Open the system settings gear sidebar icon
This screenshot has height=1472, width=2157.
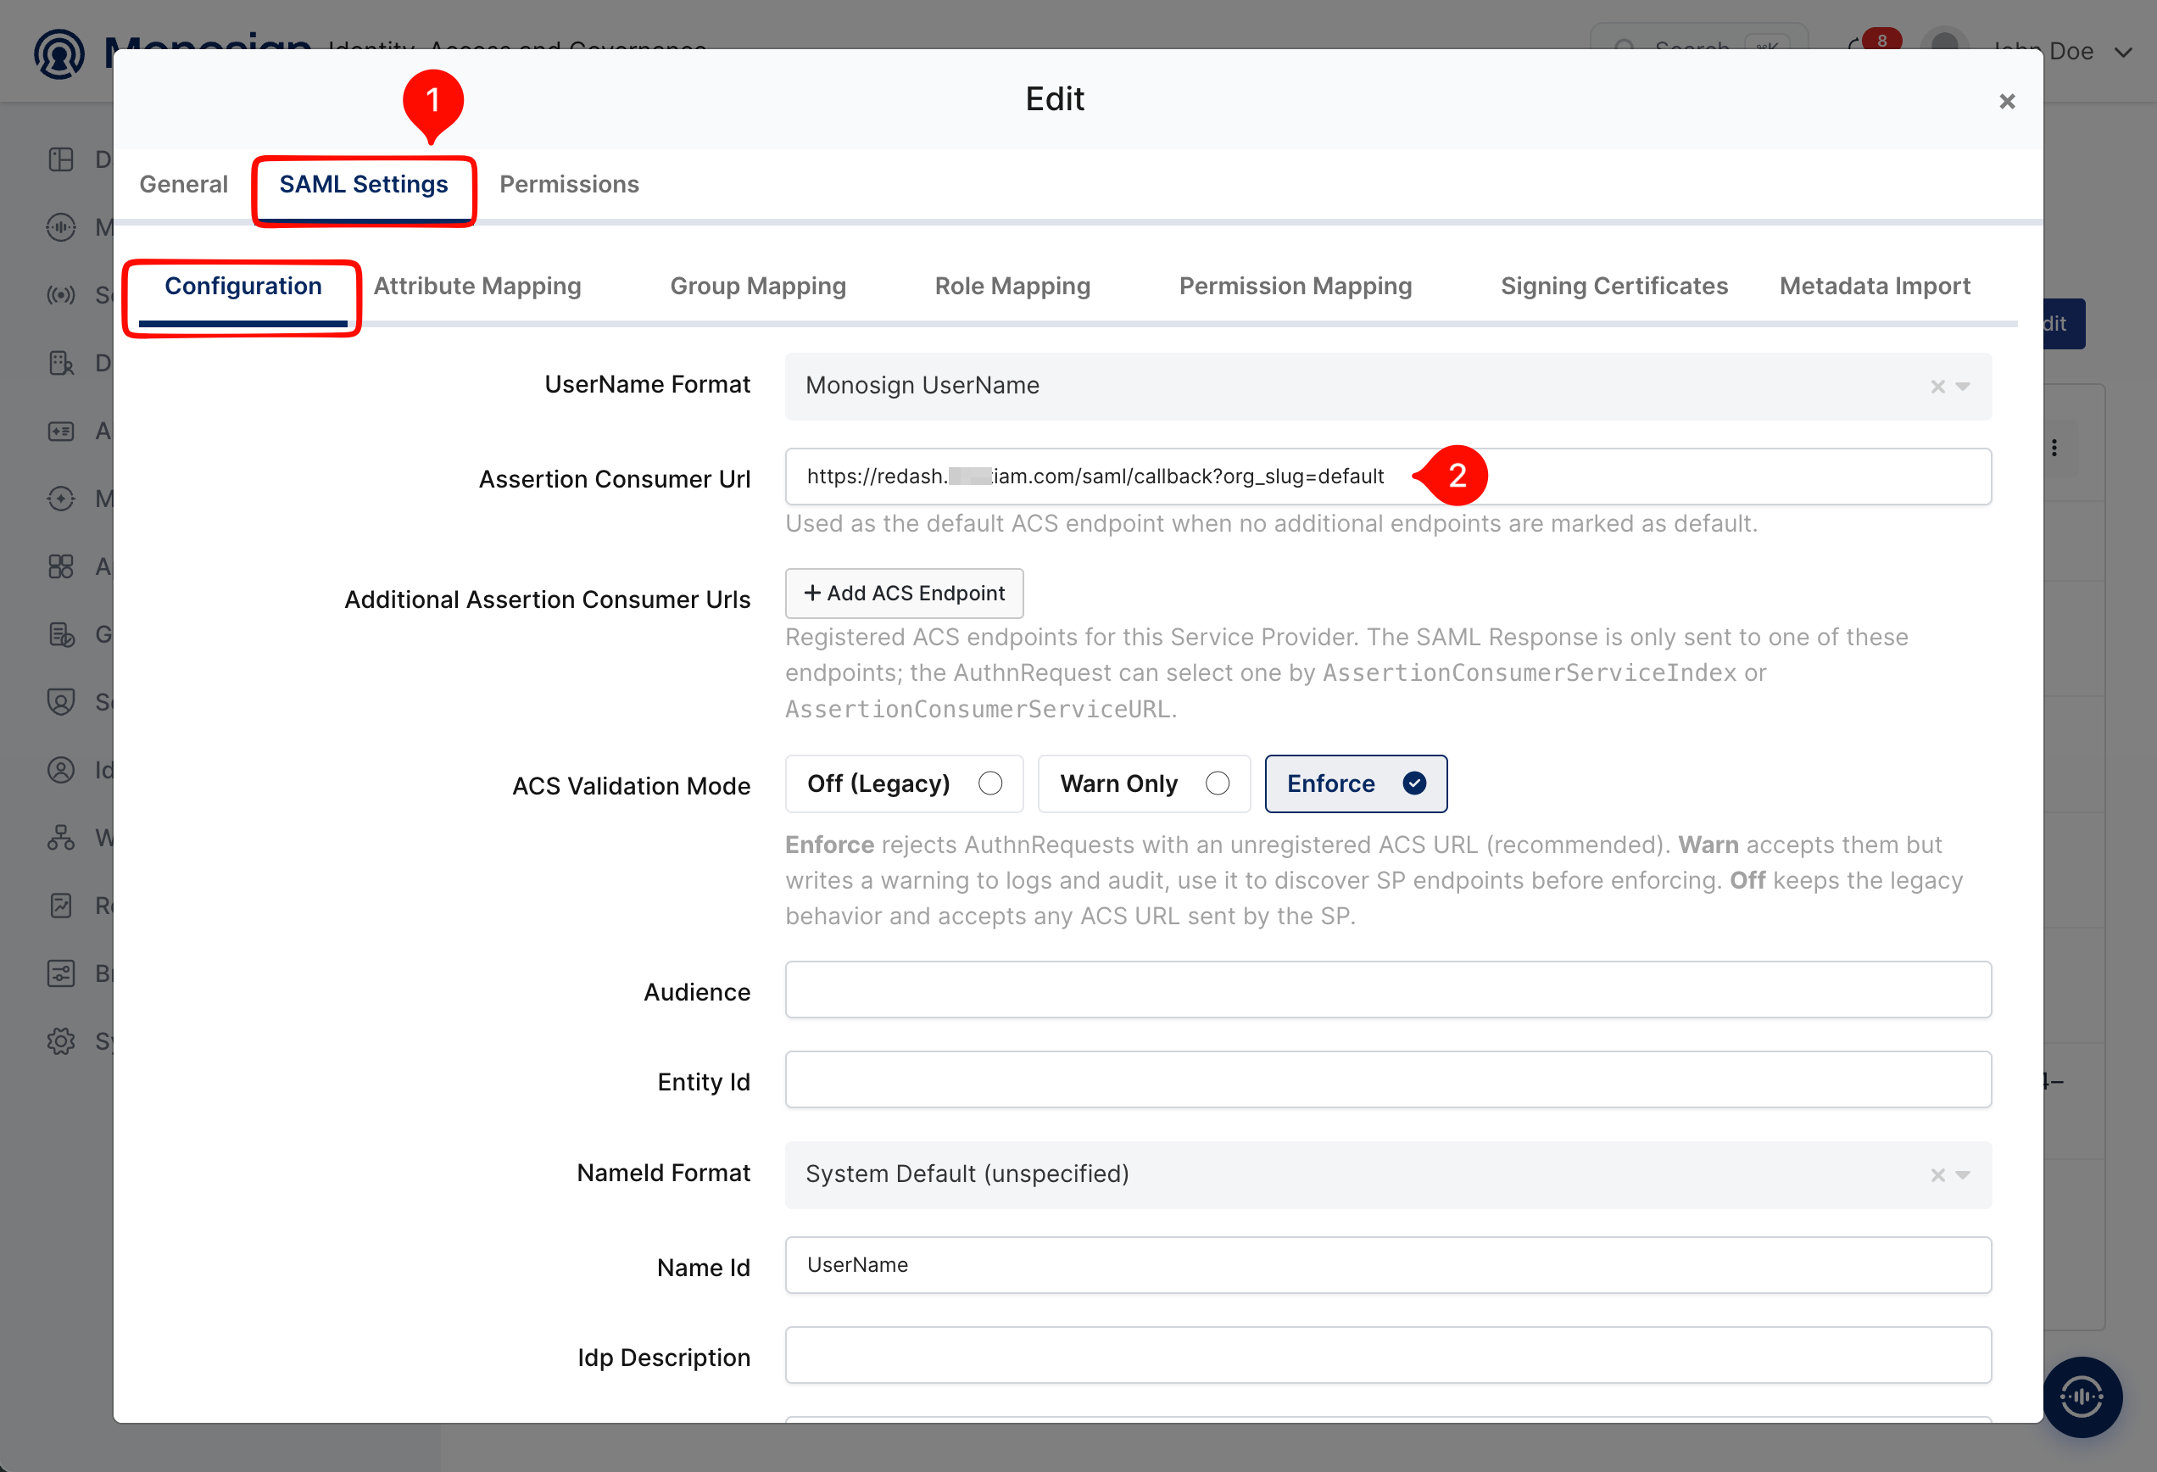coord(61,1041)
